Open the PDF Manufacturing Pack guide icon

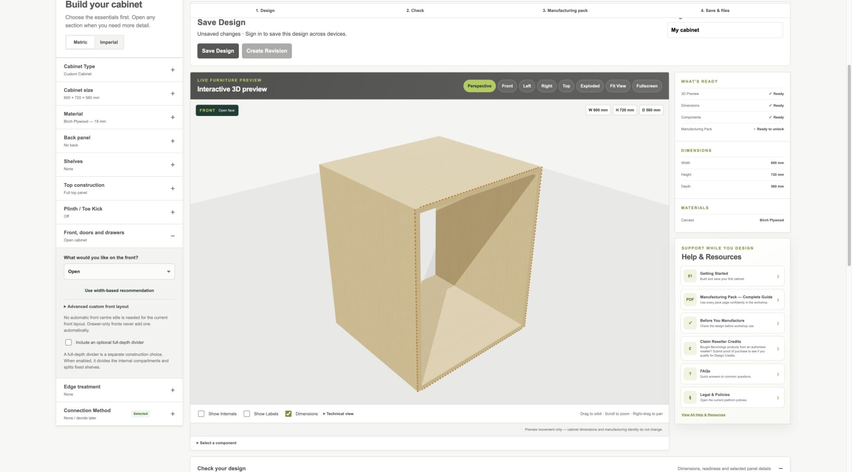[x=690, y=300]
